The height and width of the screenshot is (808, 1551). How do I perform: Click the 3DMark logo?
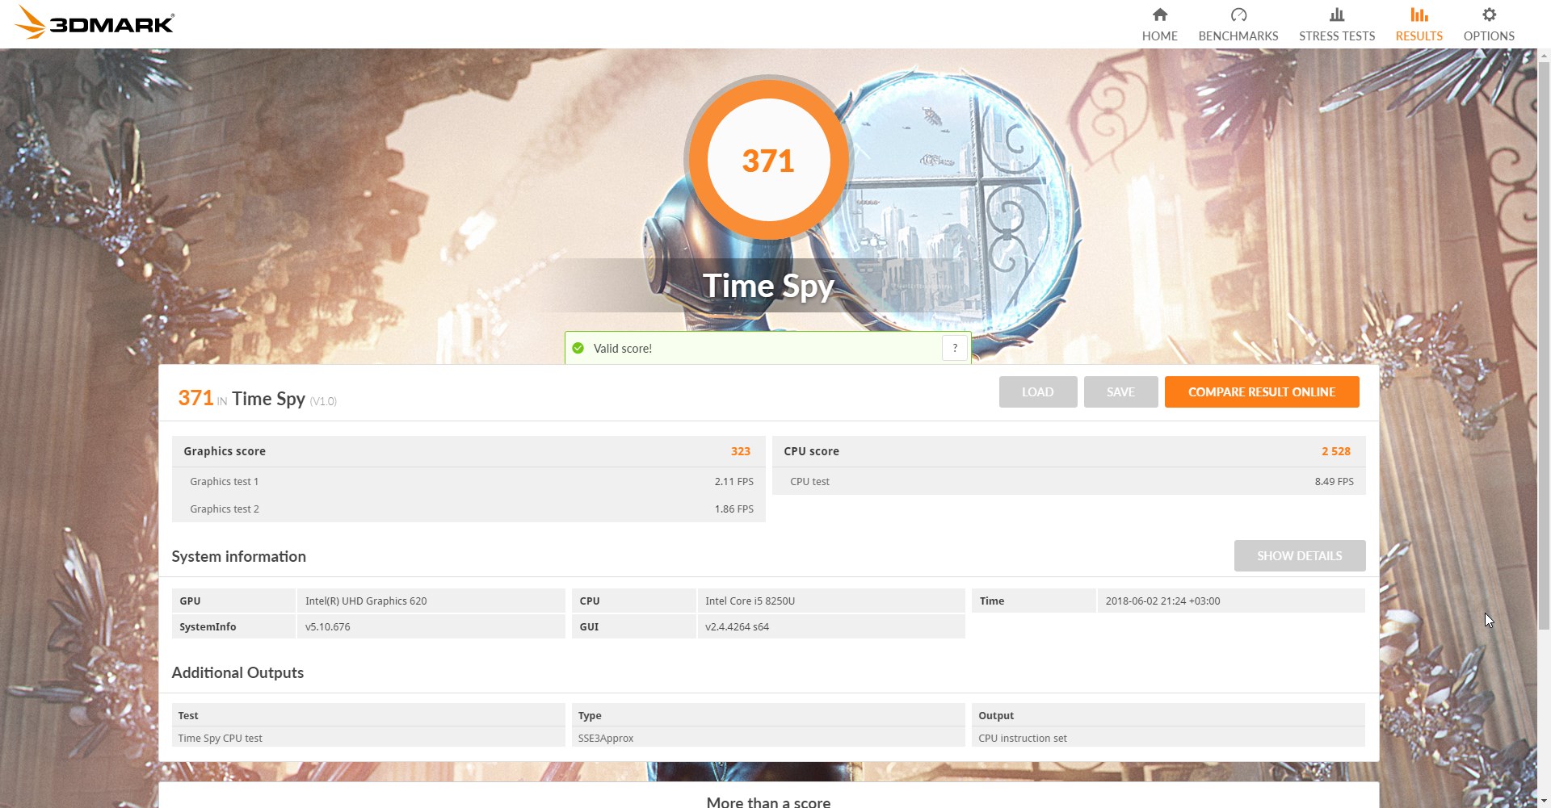pos(95,23)
